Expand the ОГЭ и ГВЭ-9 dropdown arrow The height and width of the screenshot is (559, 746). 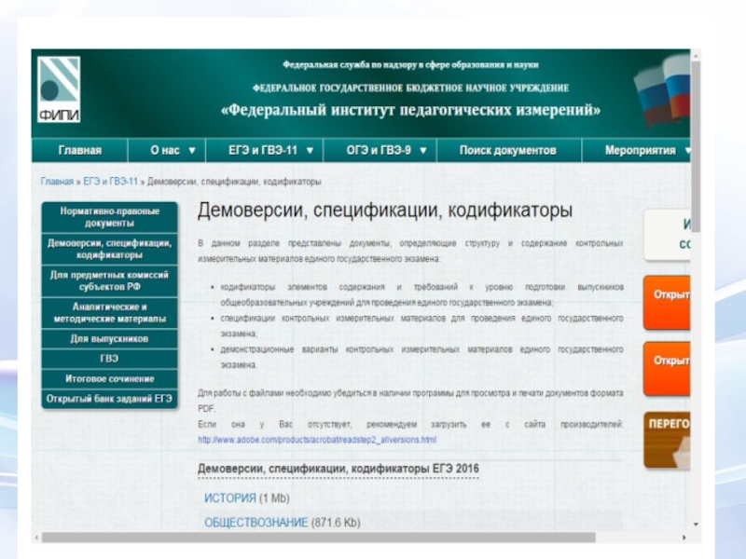click(x=423, y=151)
